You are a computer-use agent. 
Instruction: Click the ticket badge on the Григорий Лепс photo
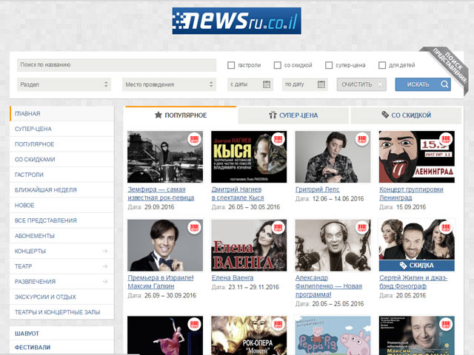pos(362,139)
